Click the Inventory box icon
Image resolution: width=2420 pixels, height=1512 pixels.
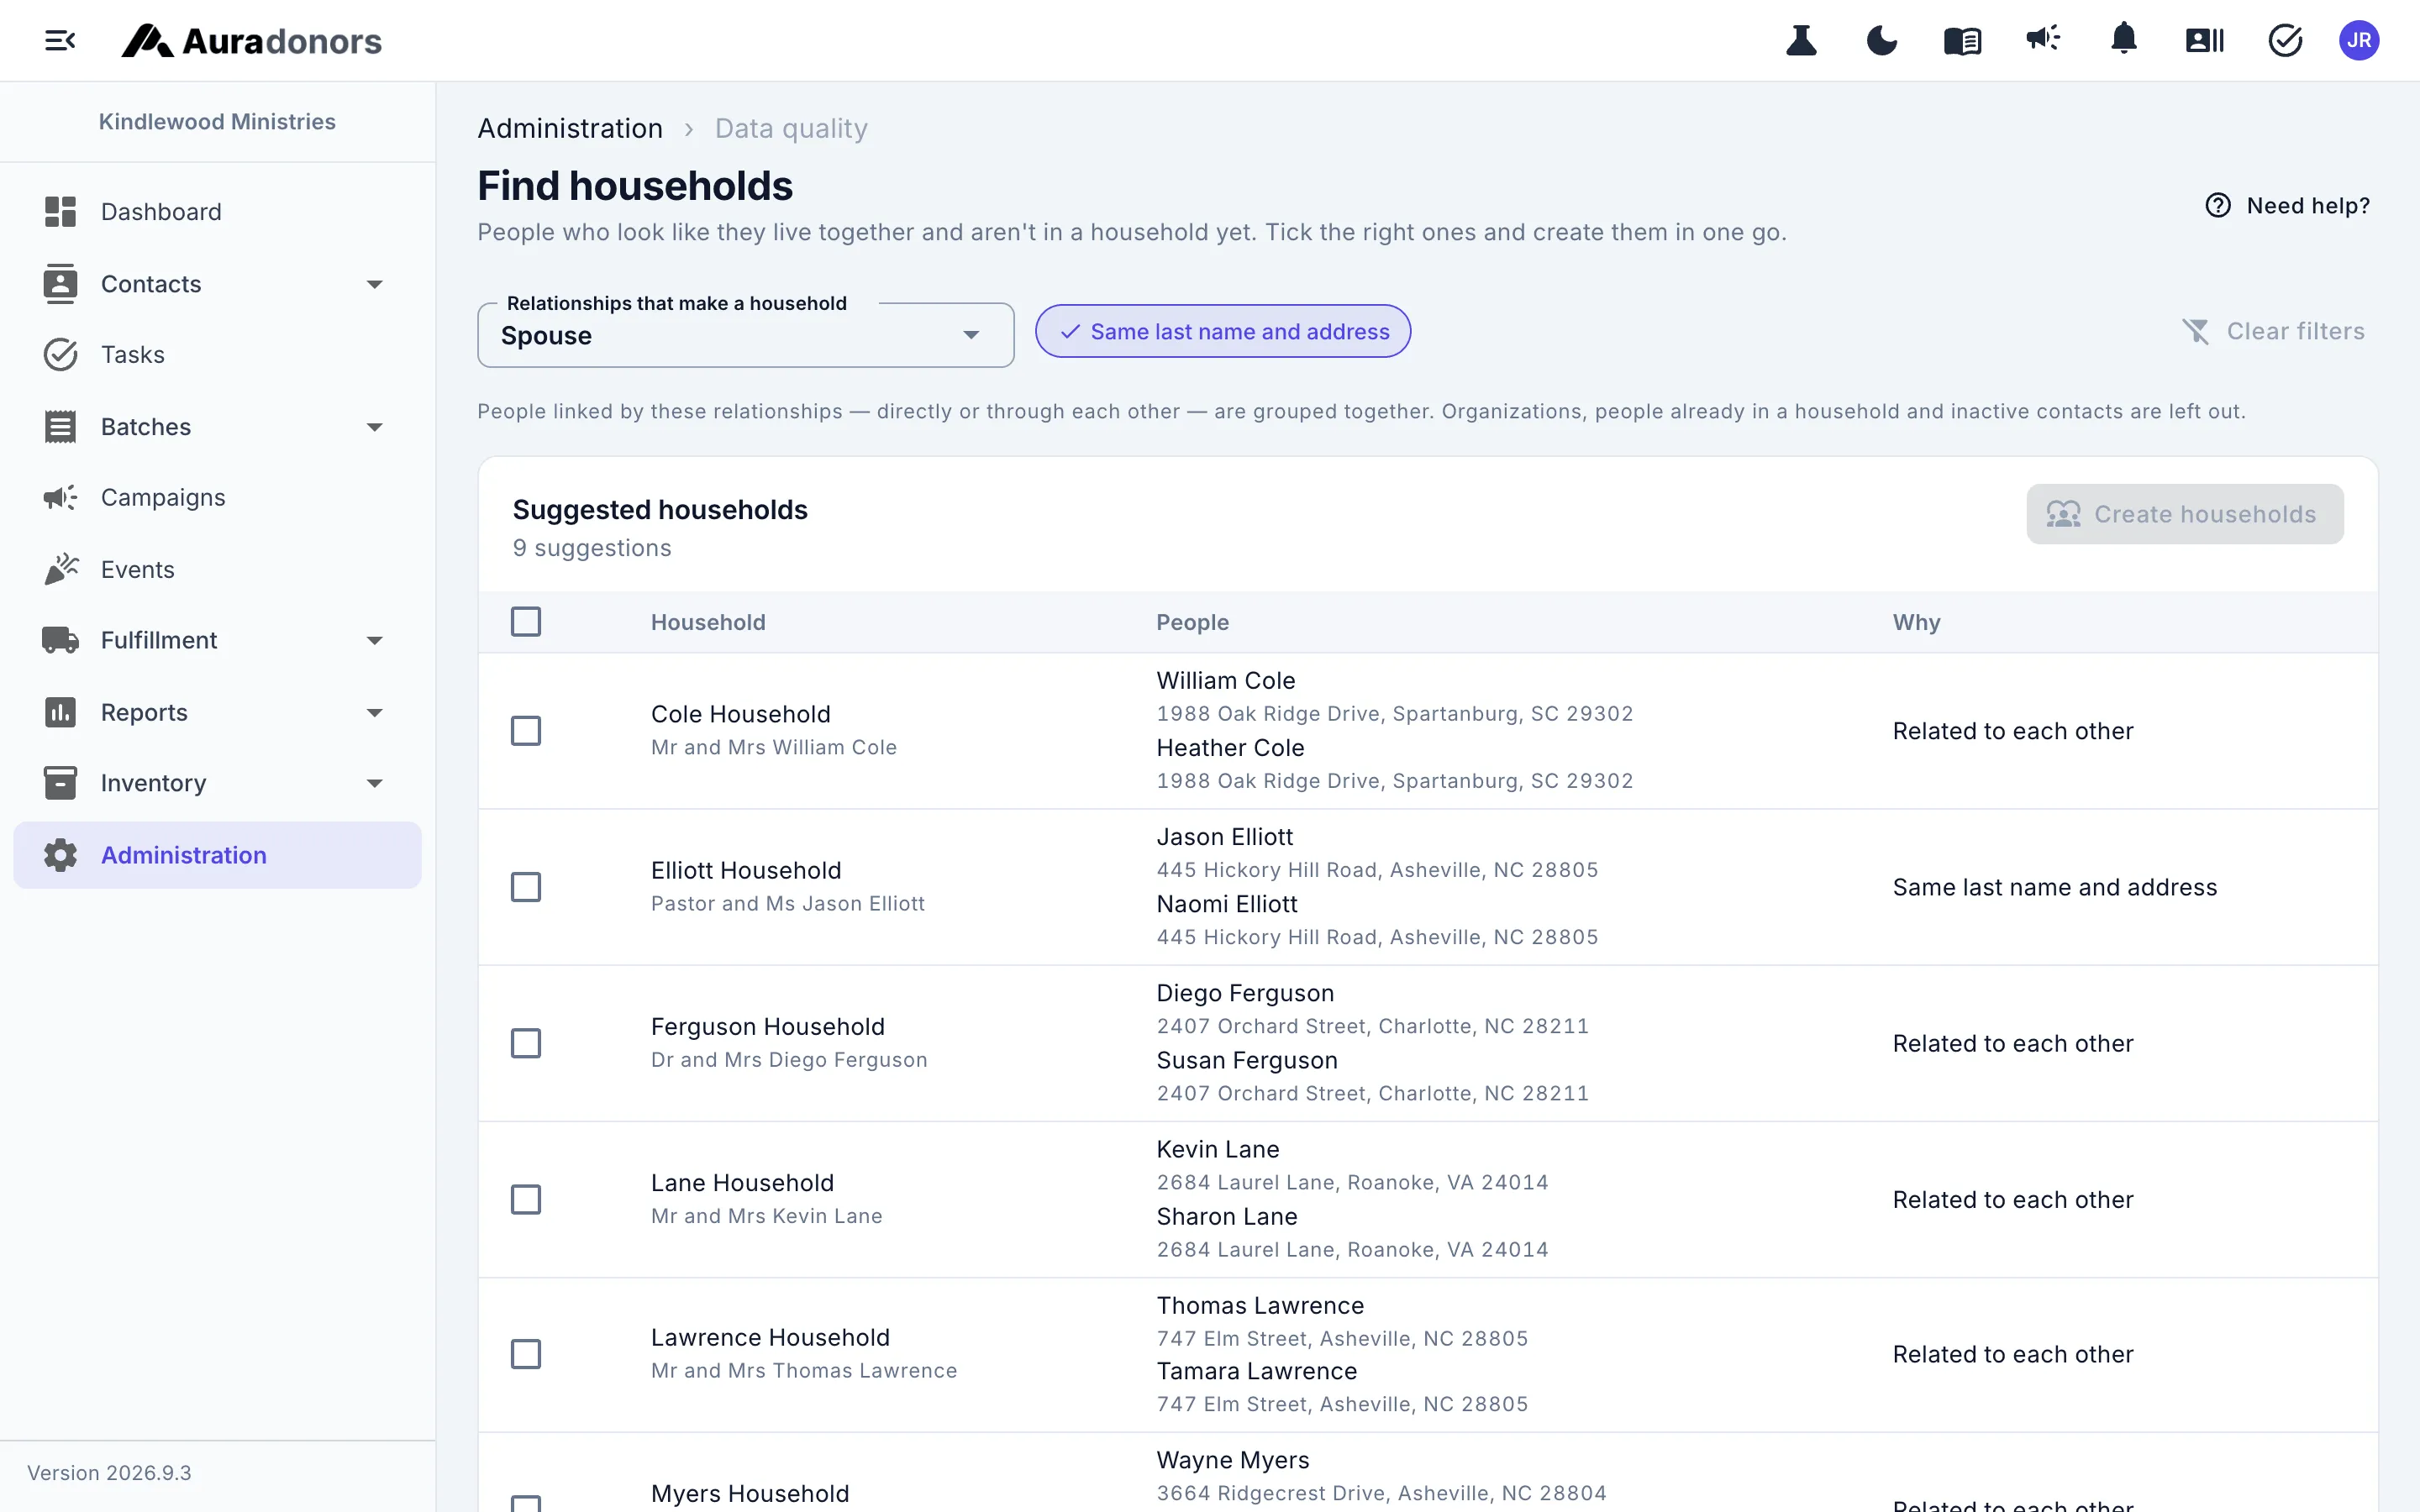60,783
